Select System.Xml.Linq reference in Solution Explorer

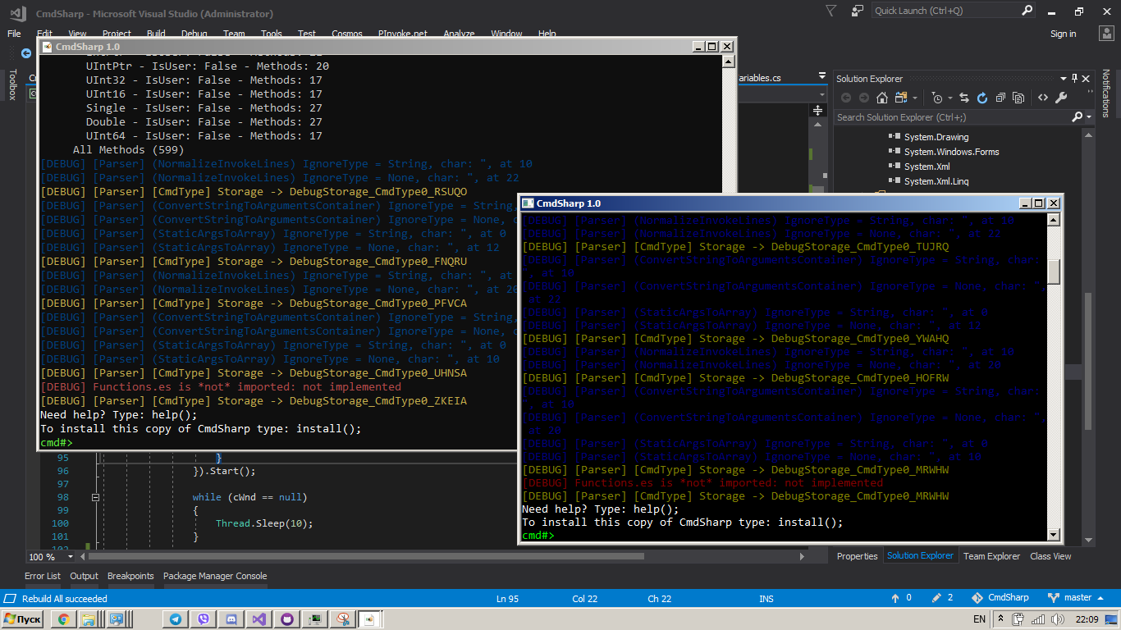(936, 181)
